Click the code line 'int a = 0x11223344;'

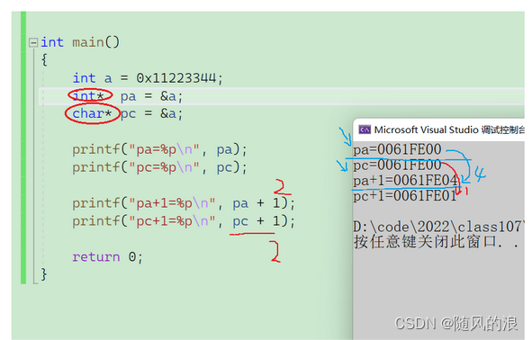(x=148, y=78)
